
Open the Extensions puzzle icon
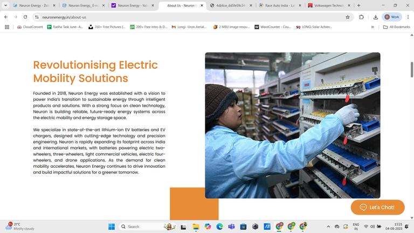tap(362, 17)
